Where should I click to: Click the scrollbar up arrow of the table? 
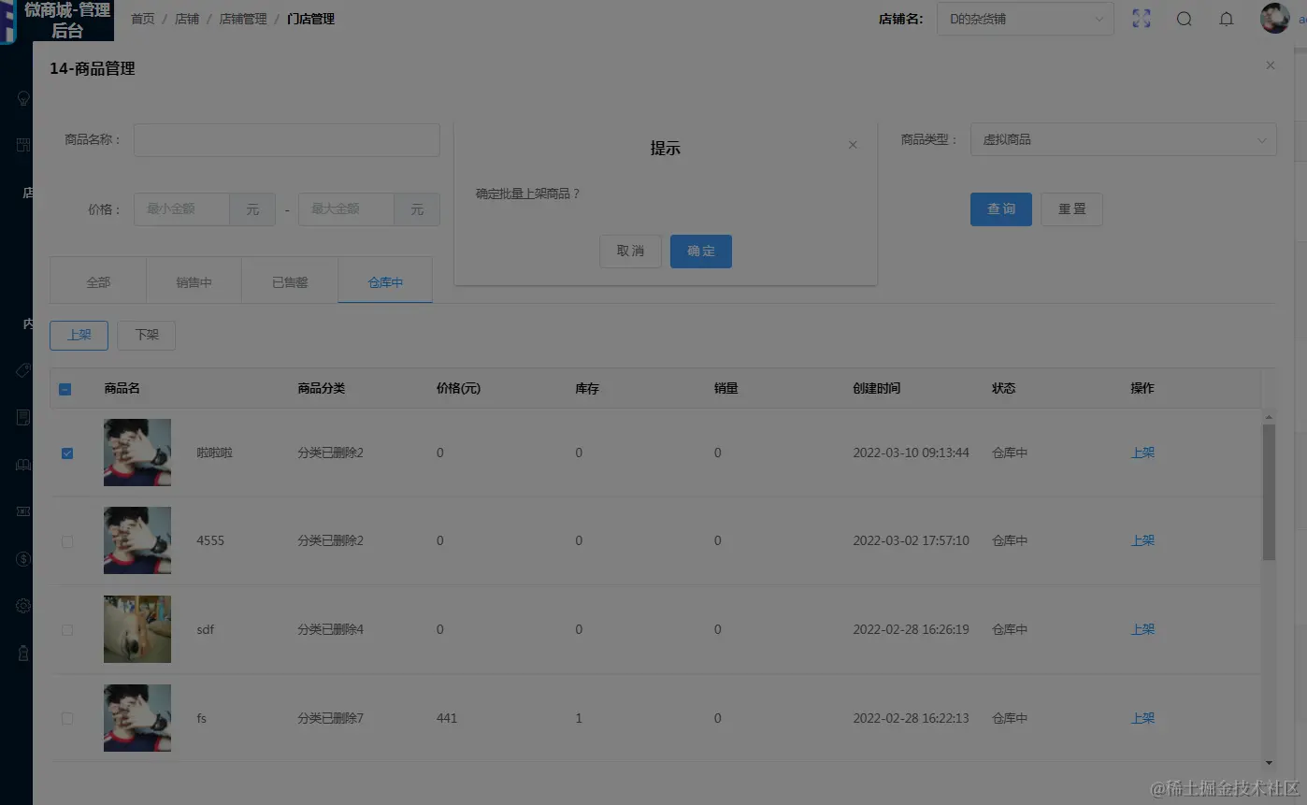pos(1269,417)
